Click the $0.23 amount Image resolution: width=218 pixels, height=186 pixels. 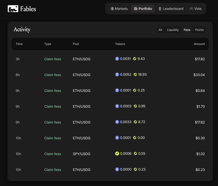pyautogui.click(x=200, y=170)
